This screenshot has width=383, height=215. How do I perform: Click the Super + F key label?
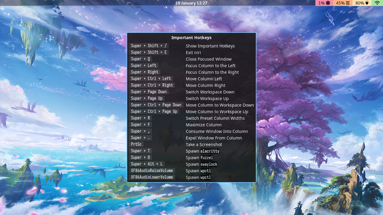point(140,125)
